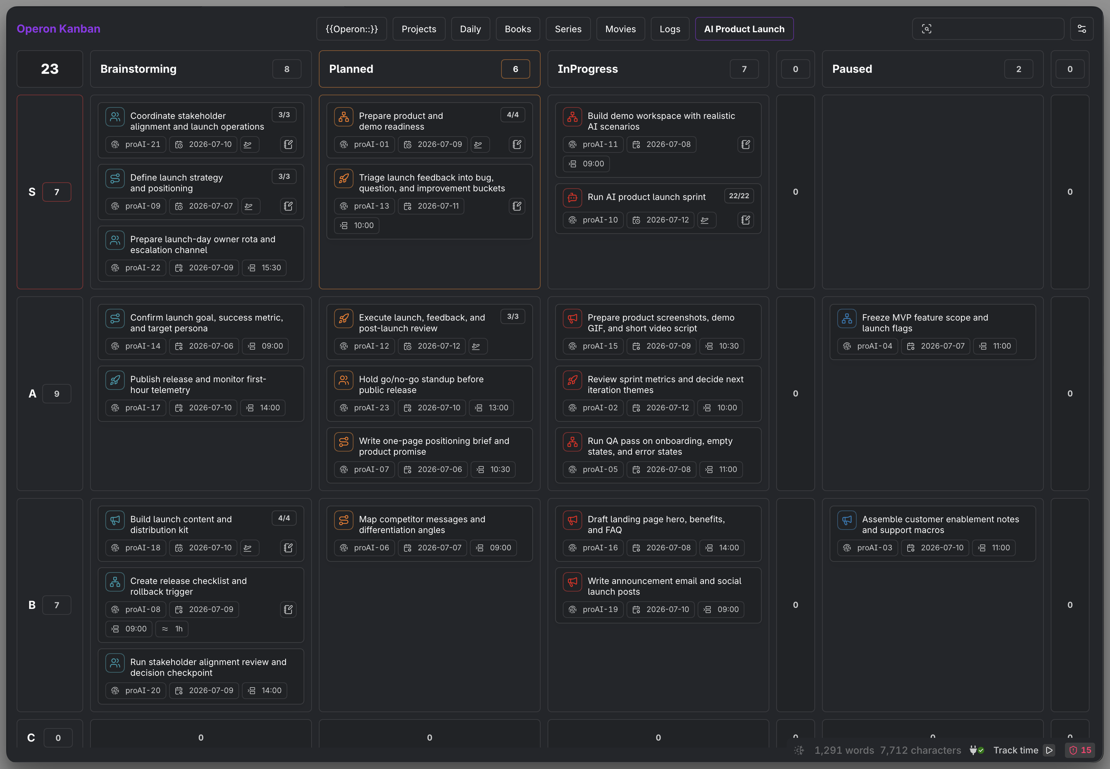This screenshot has height=769, width=1110.
Task: Click the 2026-07-11 date chip on proAI-13
Action: [x=431, y=206]
